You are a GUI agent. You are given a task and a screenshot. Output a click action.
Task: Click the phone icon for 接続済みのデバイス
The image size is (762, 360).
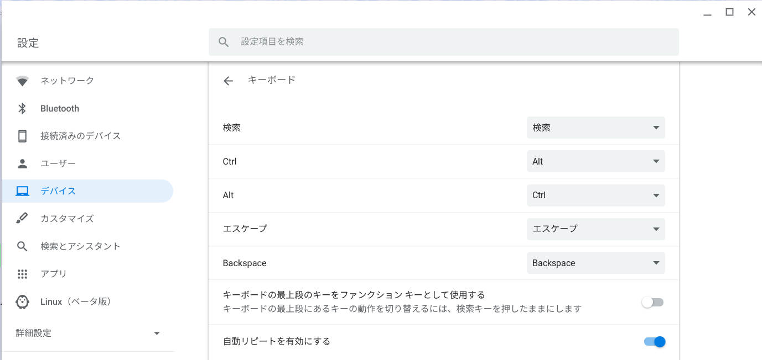22,136
